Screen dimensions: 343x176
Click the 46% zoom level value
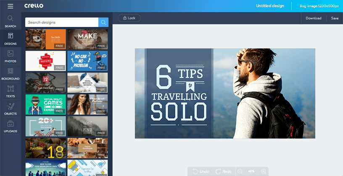(251, 171)
